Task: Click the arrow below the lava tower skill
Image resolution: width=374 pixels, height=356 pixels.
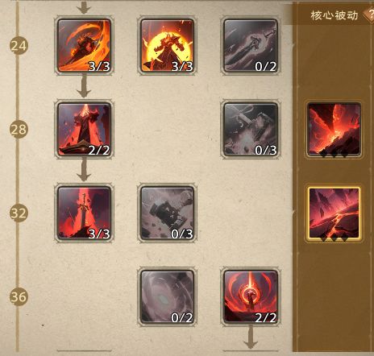Action: [x=84, y=170]
